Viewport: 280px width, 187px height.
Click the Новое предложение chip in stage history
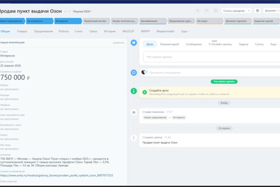(155, 118)
